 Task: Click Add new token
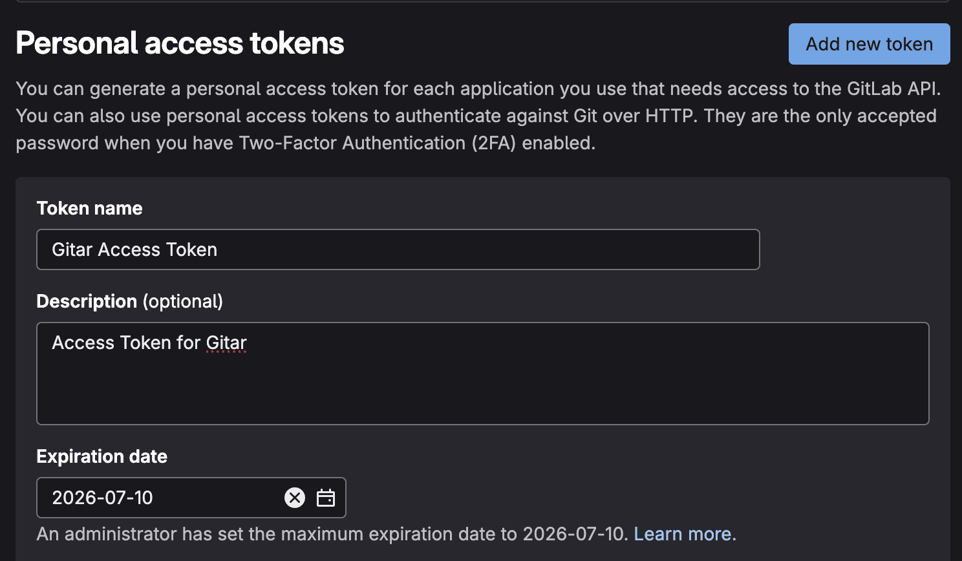869,44
